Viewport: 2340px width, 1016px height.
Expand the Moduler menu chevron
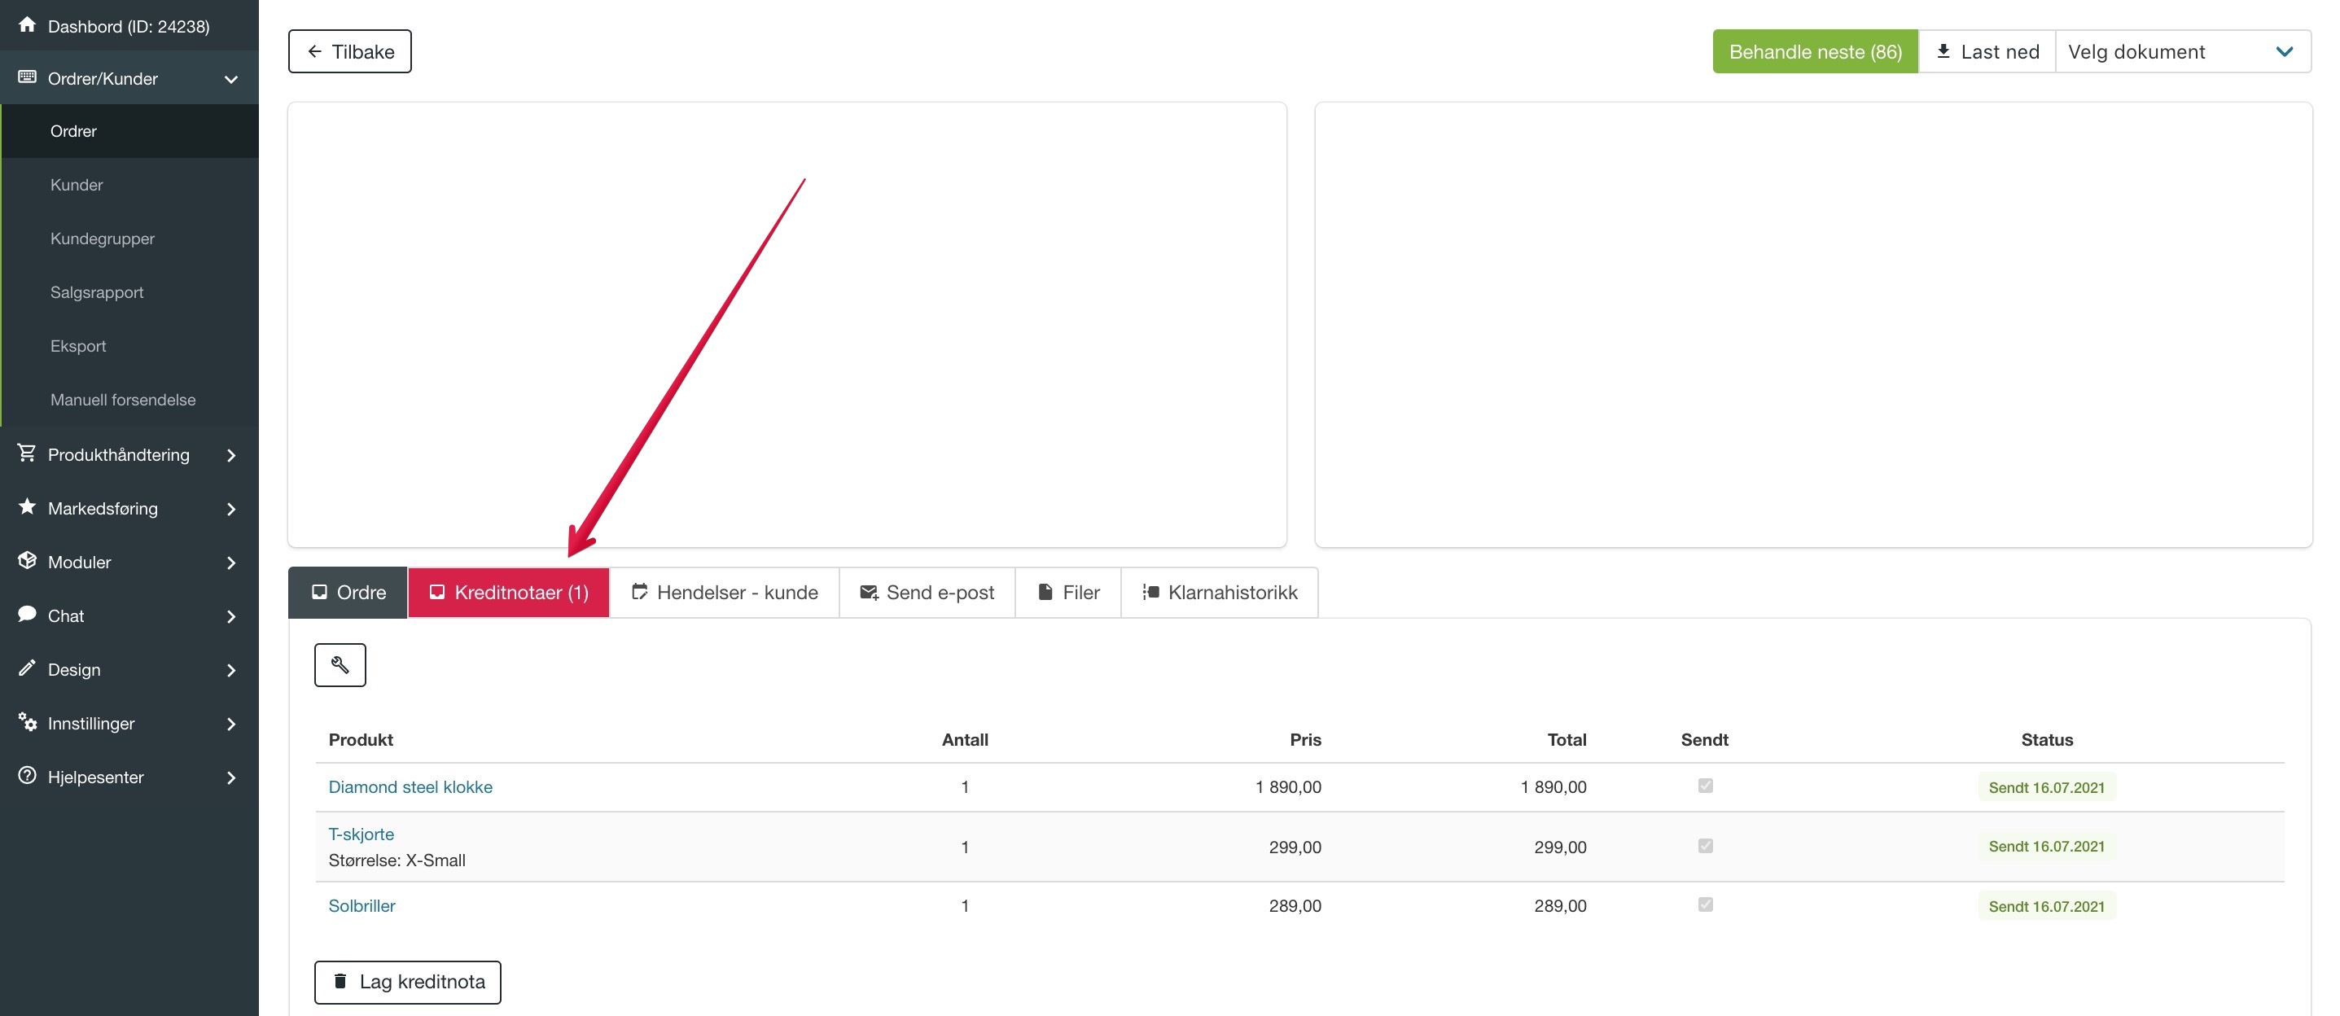click(x=230, y=562)
